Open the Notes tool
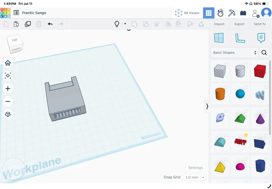Screen dimensions: 272x189 pyautogui.click(x=261, y=38)
